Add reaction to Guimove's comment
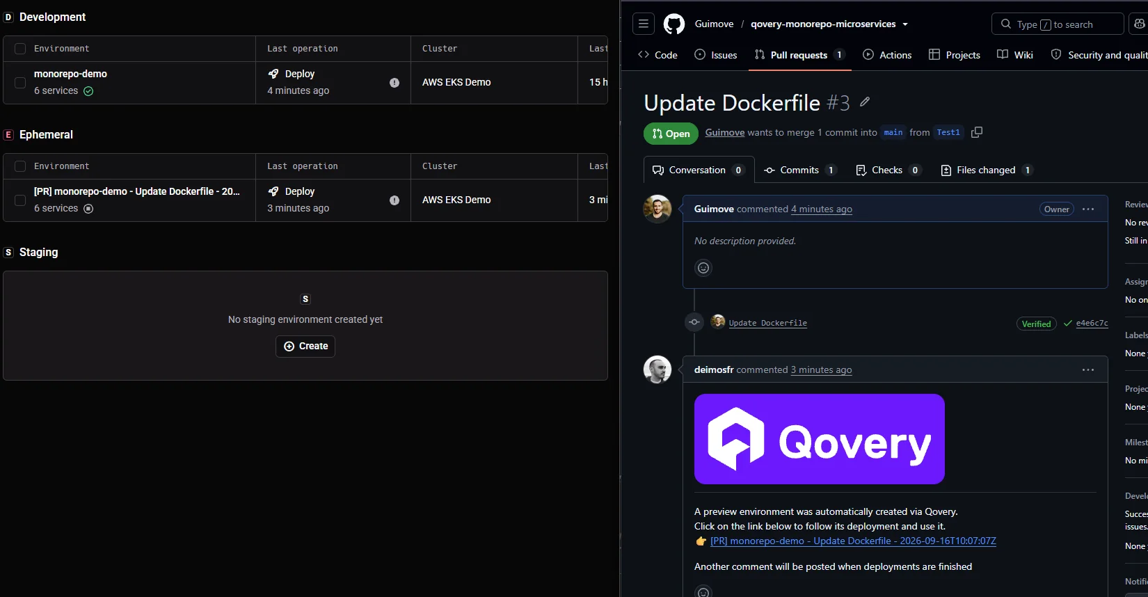Screen dimensions: 1148x597 703,268
